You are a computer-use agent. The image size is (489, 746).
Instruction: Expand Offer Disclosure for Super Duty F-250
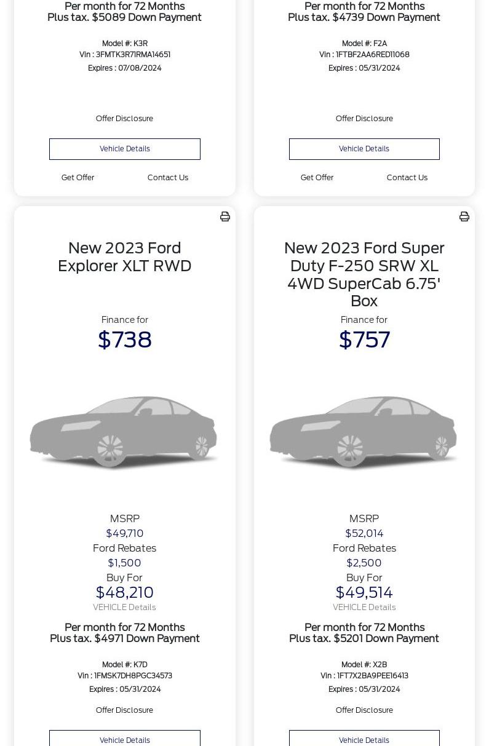364,710
